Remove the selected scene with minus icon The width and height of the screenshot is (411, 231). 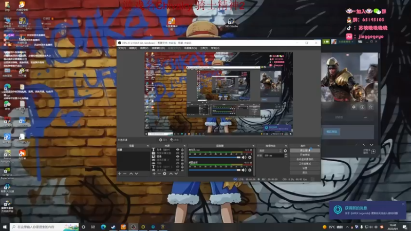coord(125,174)
